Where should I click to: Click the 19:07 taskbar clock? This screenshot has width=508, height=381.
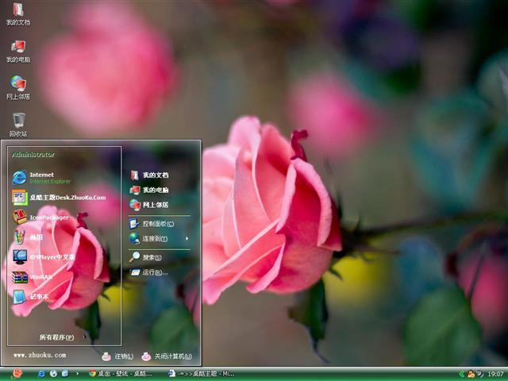(495, 374)
